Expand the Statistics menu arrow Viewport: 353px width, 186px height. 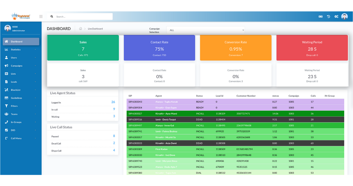35,50
